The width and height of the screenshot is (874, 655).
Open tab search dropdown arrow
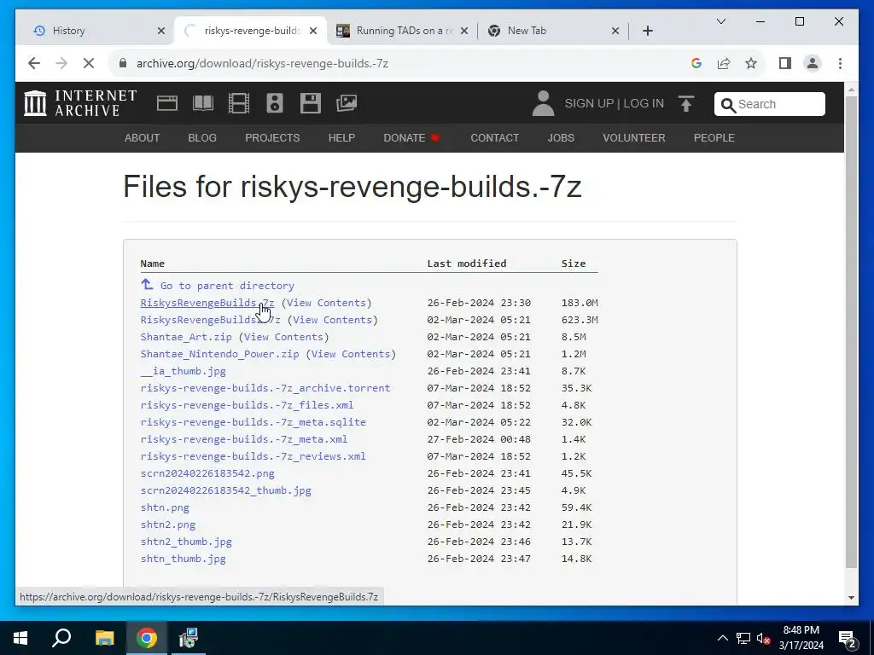tap(721, 21)
